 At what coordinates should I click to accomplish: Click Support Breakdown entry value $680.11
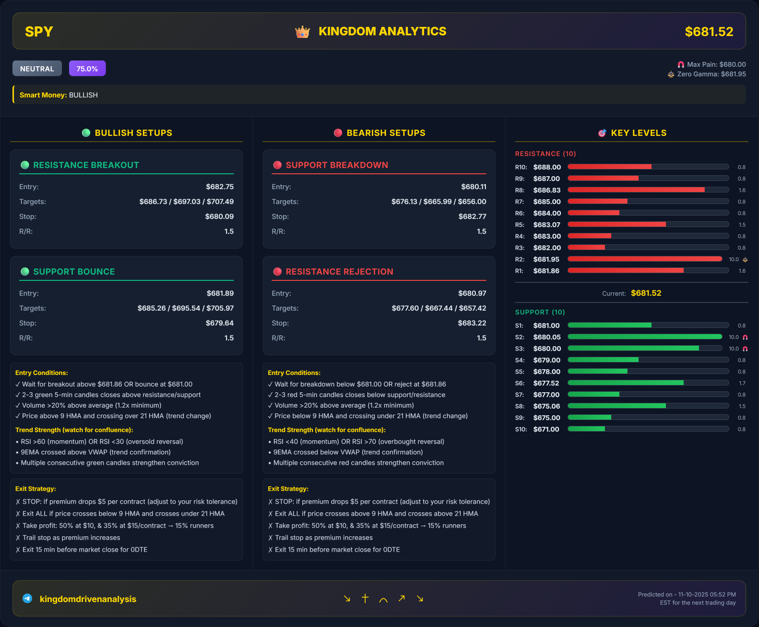point(474,187)
